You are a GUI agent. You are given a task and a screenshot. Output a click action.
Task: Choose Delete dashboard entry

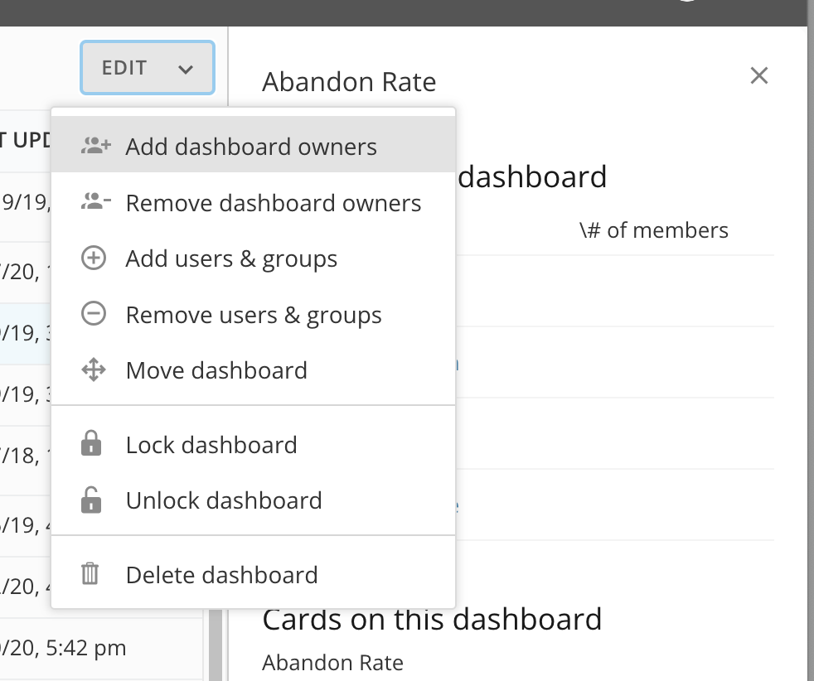[254, 575]
